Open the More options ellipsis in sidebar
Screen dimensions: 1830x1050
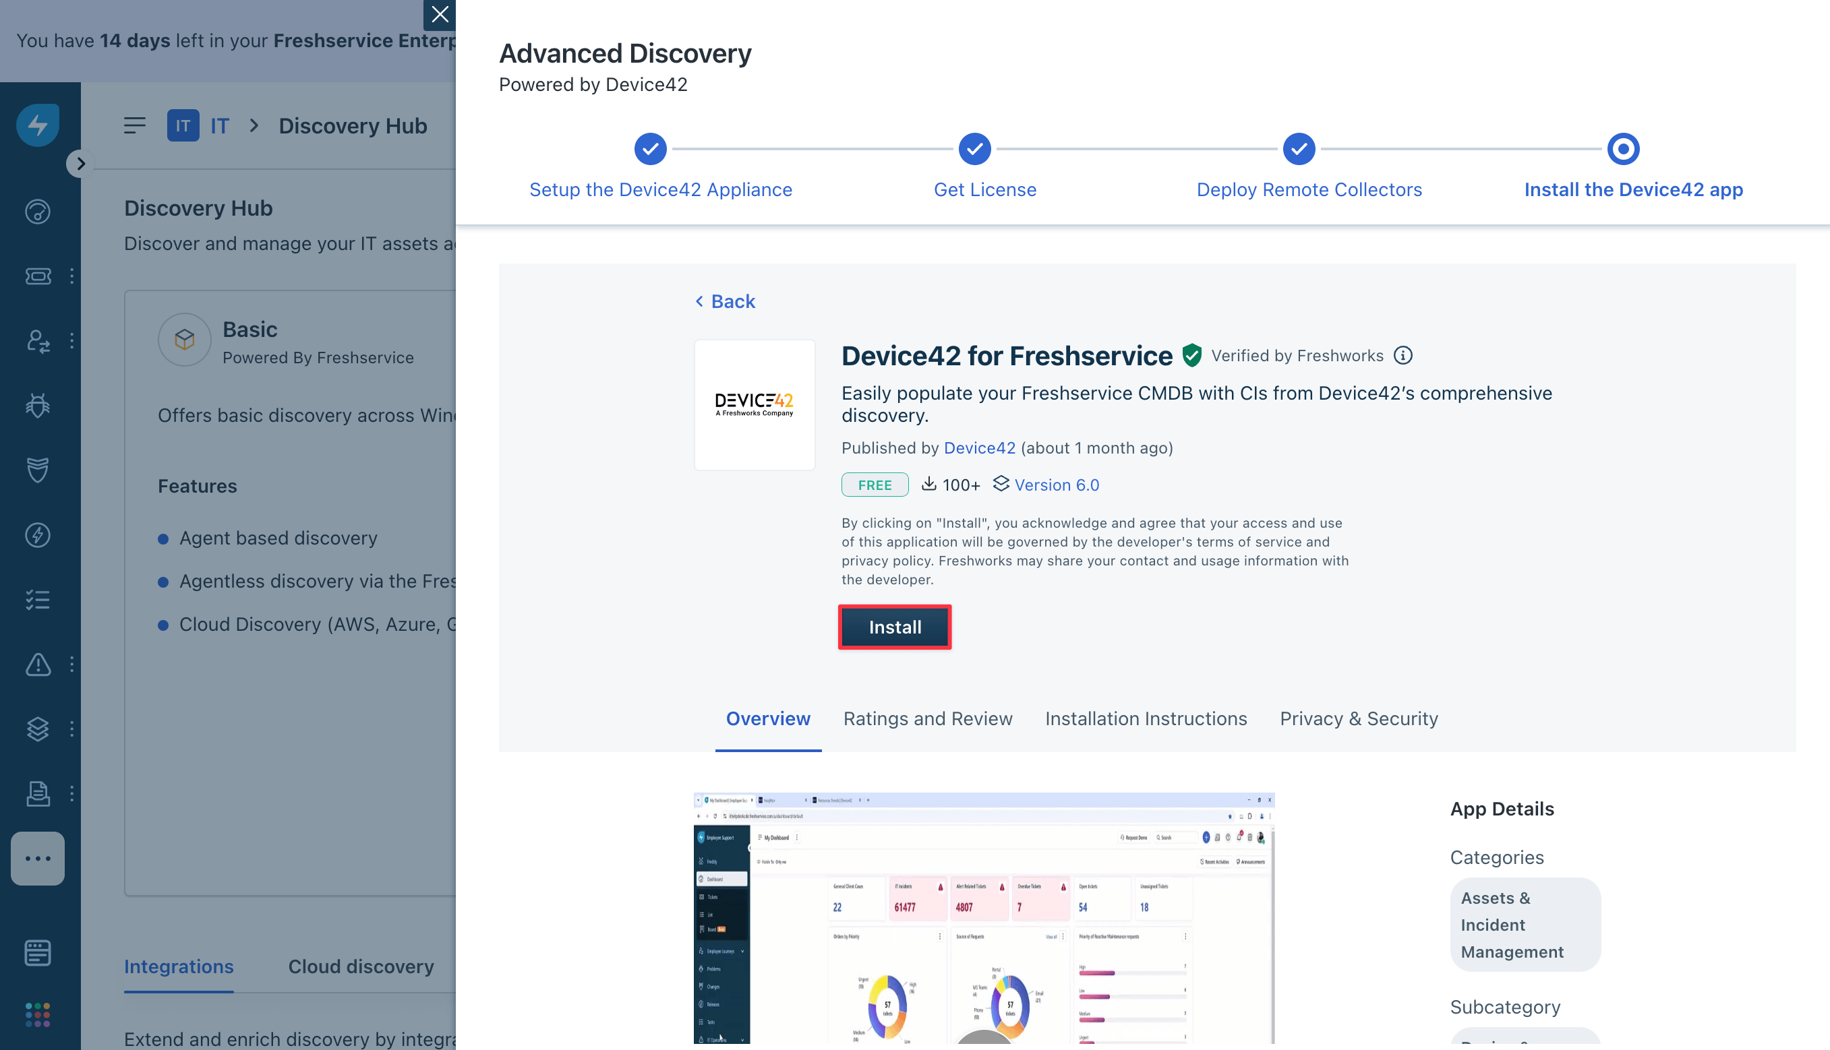38,859
